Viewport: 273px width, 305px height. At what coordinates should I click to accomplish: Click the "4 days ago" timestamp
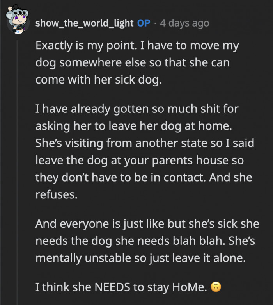pos(184,23)
